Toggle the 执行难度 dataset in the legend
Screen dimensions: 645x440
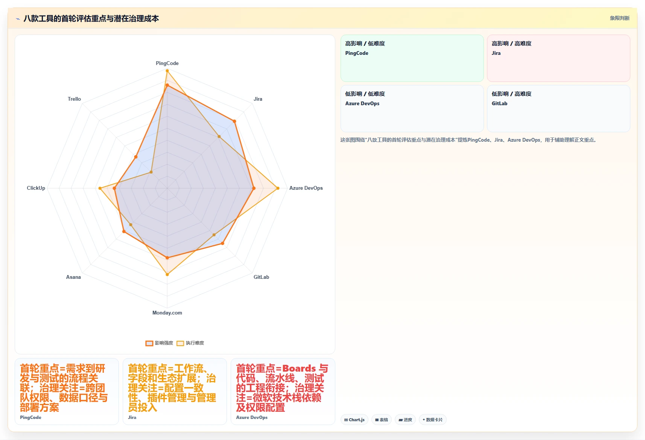[x=190, y=343]
